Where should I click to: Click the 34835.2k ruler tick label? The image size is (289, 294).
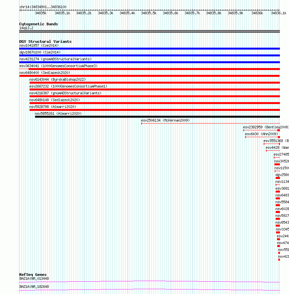click(84, 13)
